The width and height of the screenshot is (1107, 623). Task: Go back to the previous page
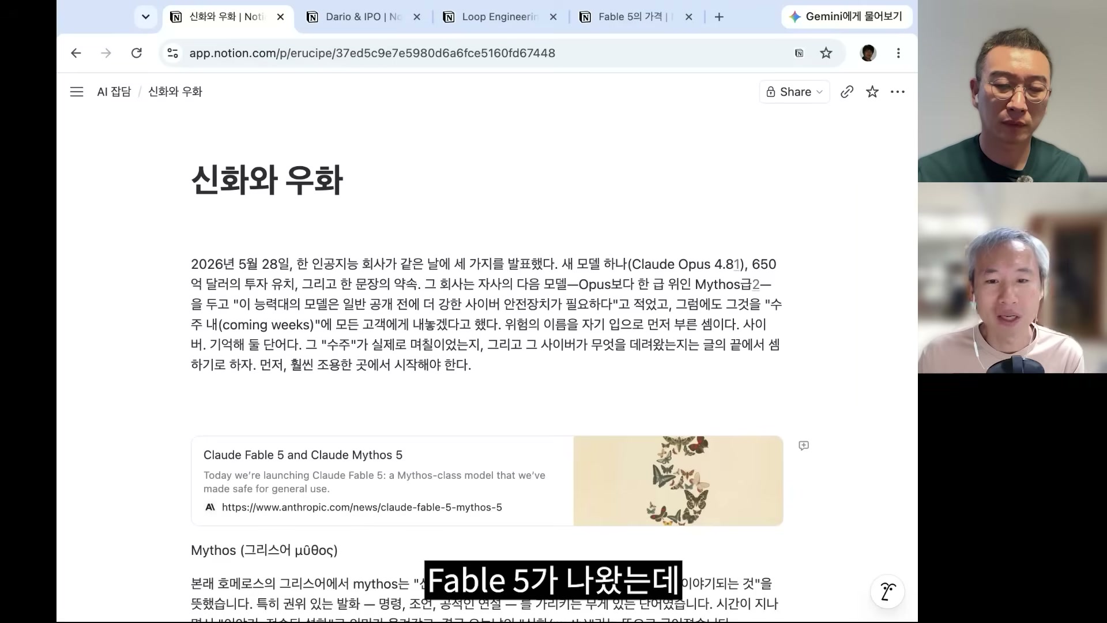click(76, 53)
